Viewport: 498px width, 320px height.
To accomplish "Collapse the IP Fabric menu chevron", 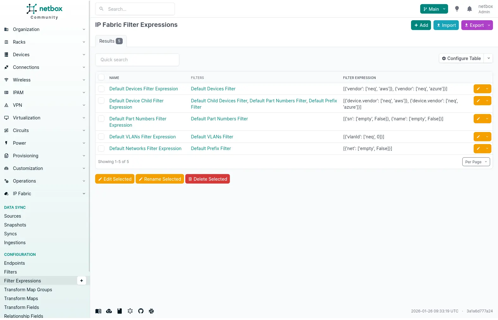I will pyautogui.click(x=84, y=194).
